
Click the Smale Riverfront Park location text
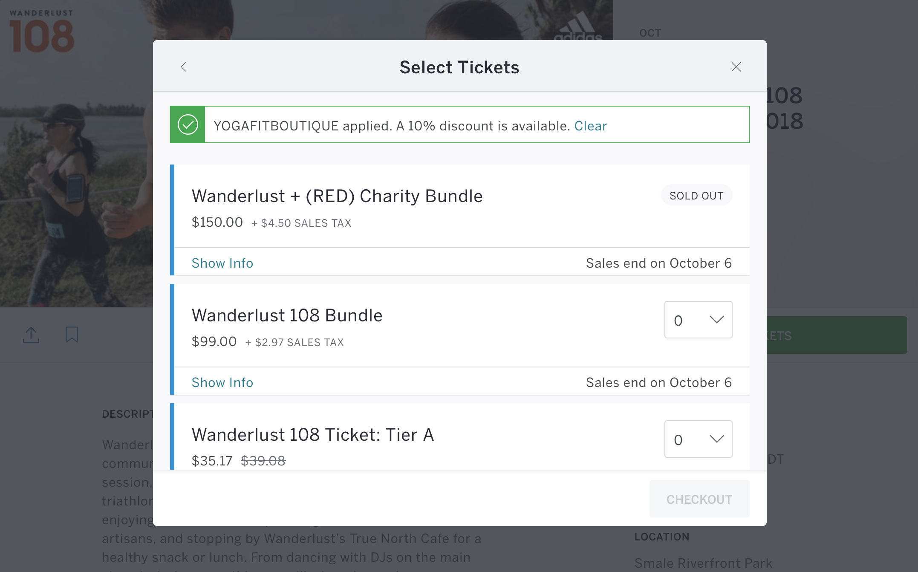click(703, 563)
